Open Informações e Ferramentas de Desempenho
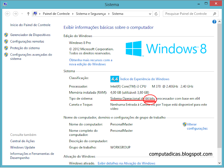This screenshot has height=168, width=224. tap(32, 156)
